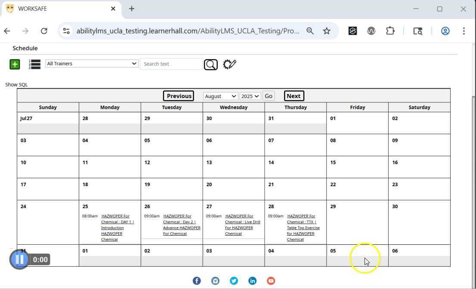Select the WORKSAFE browser tab
The height and width of the screenshot is (289, 476).
coord(60,9)
